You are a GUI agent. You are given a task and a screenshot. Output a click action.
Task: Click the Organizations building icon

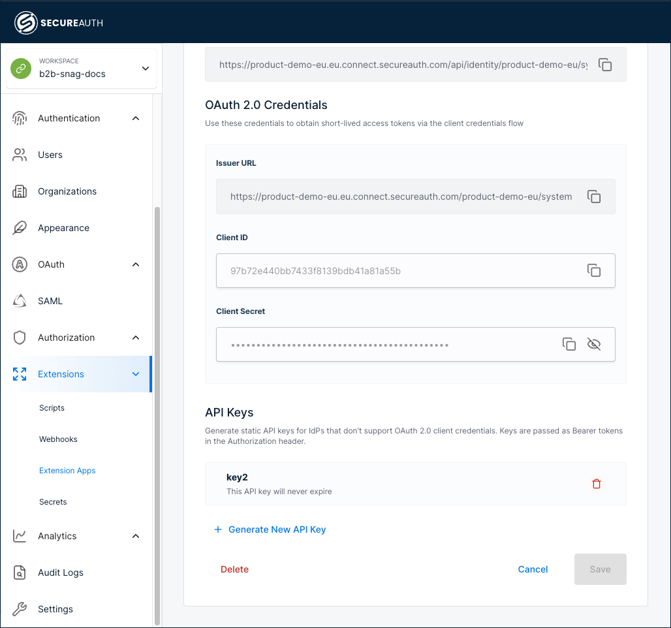pyautogui.click(x=20, y=191)
